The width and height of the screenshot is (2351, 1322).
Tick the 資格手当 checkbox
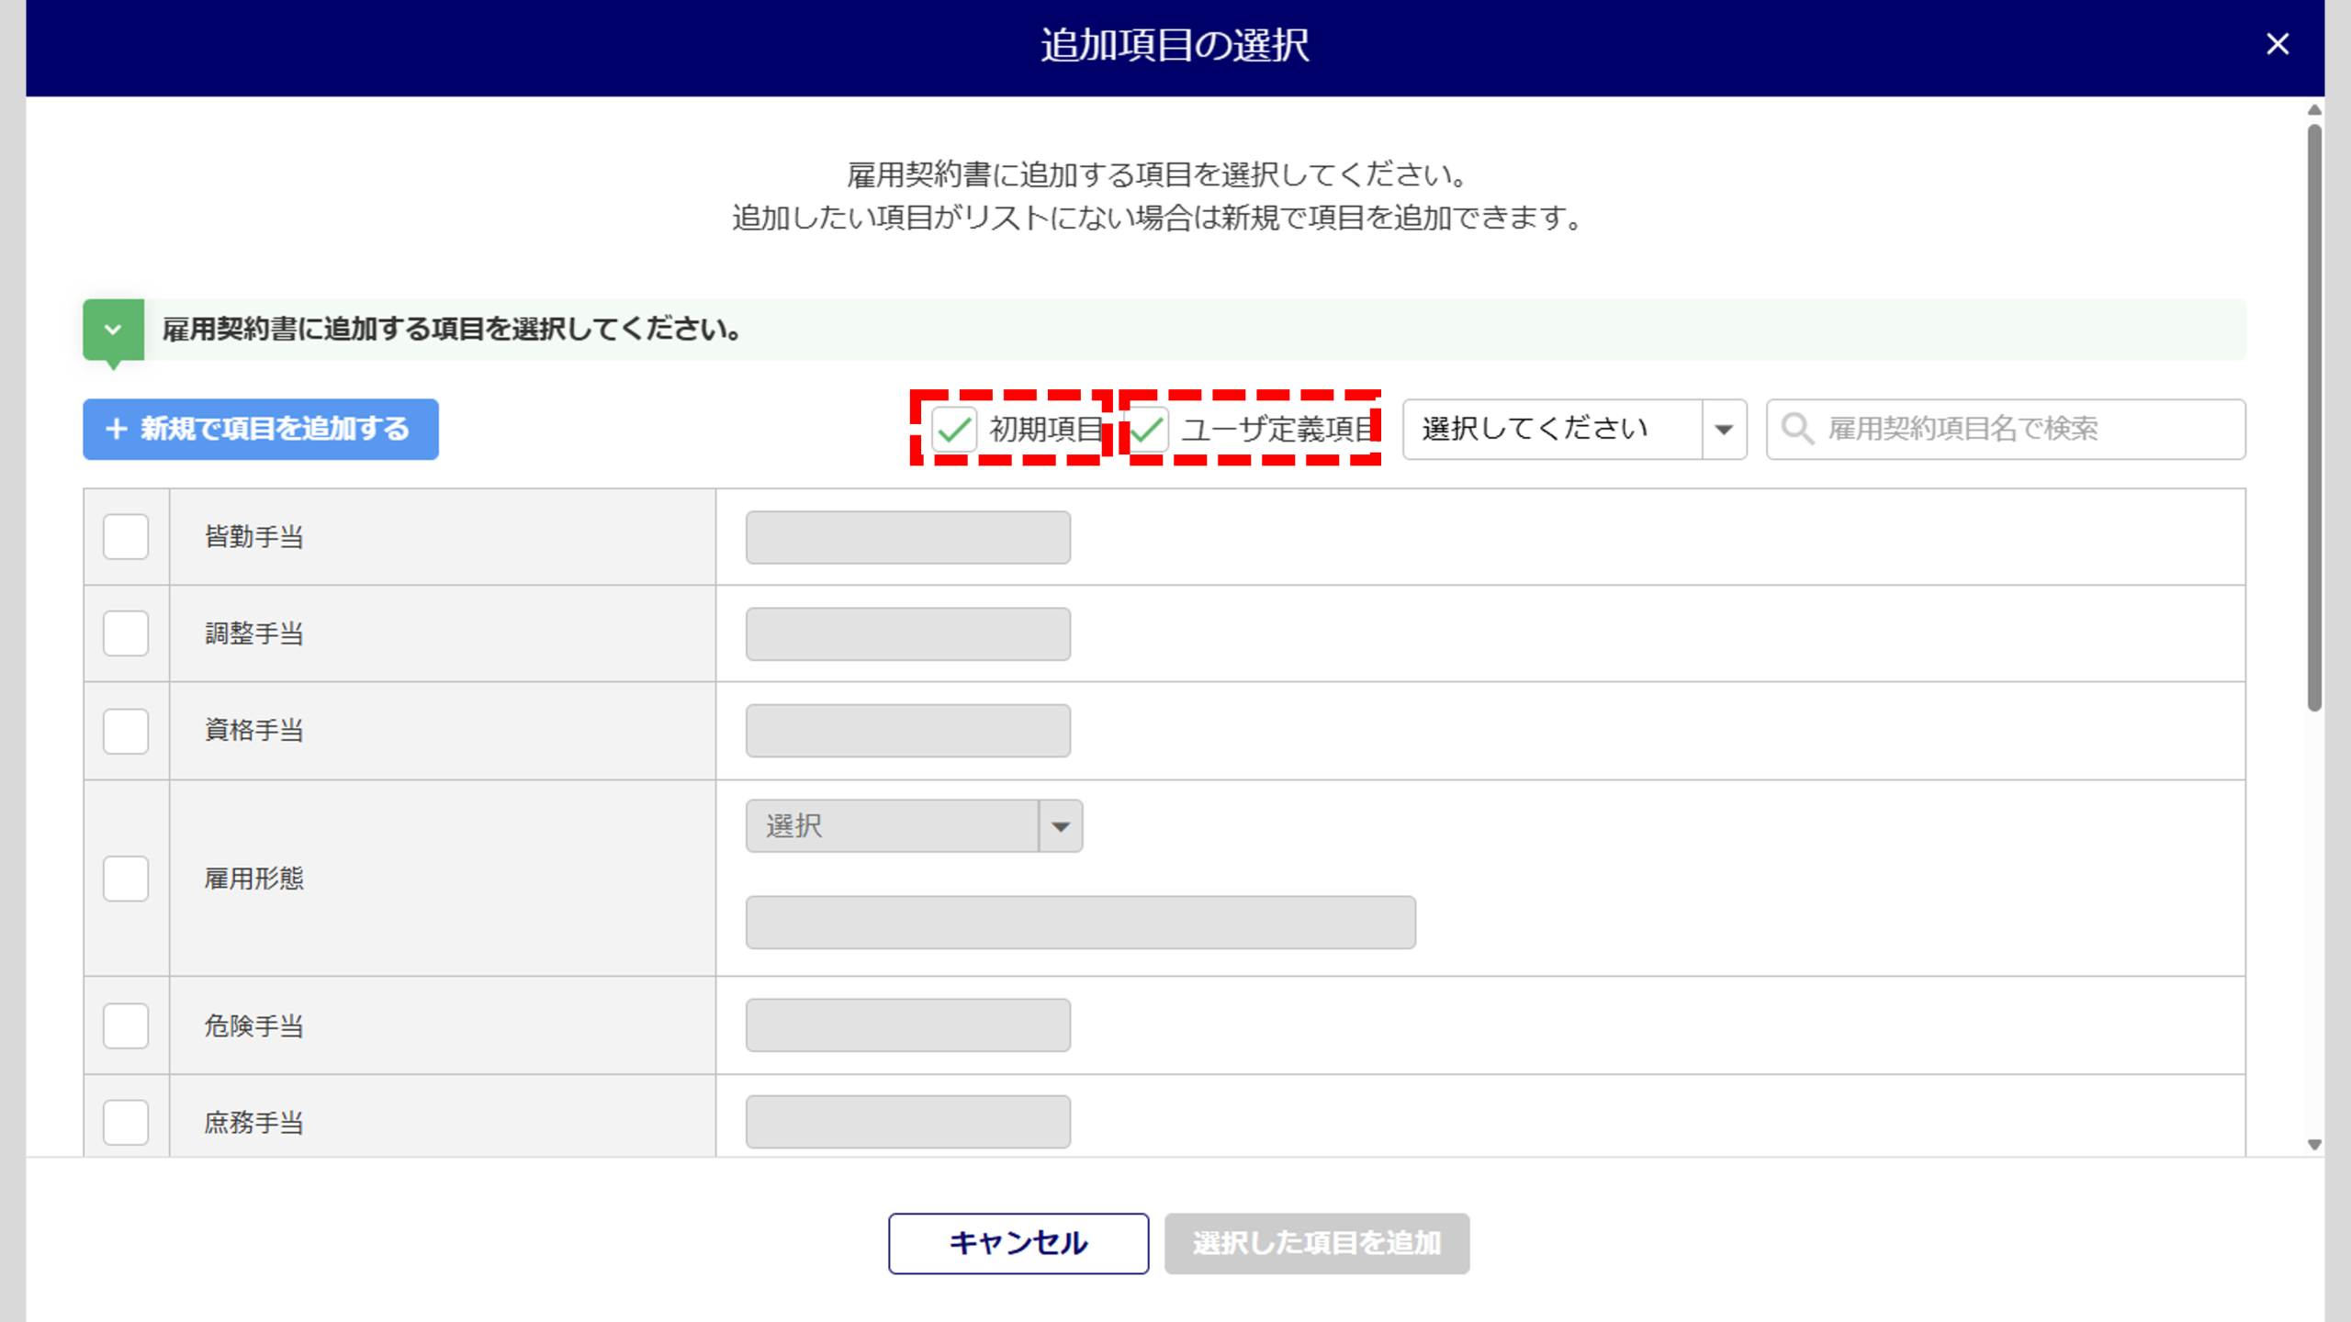126,731
